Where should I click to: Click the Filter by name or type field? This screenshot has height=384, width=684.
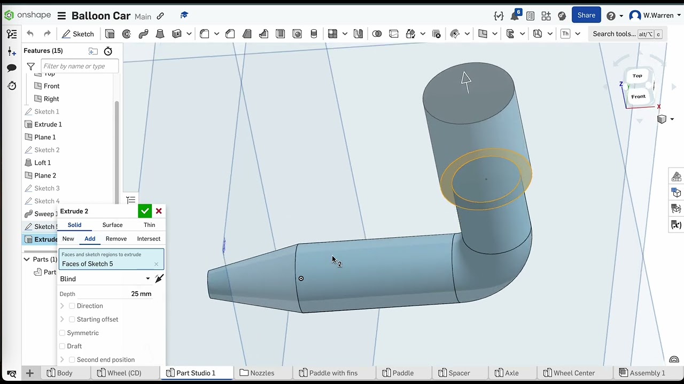pyautogui.click(x=80, y=66)
